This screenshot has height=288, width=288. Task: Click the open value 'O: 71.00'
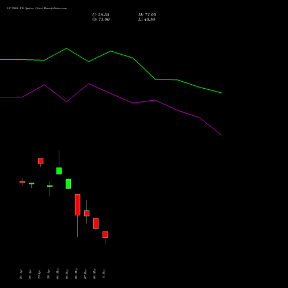pyautogui.click(x=101, y=20)
